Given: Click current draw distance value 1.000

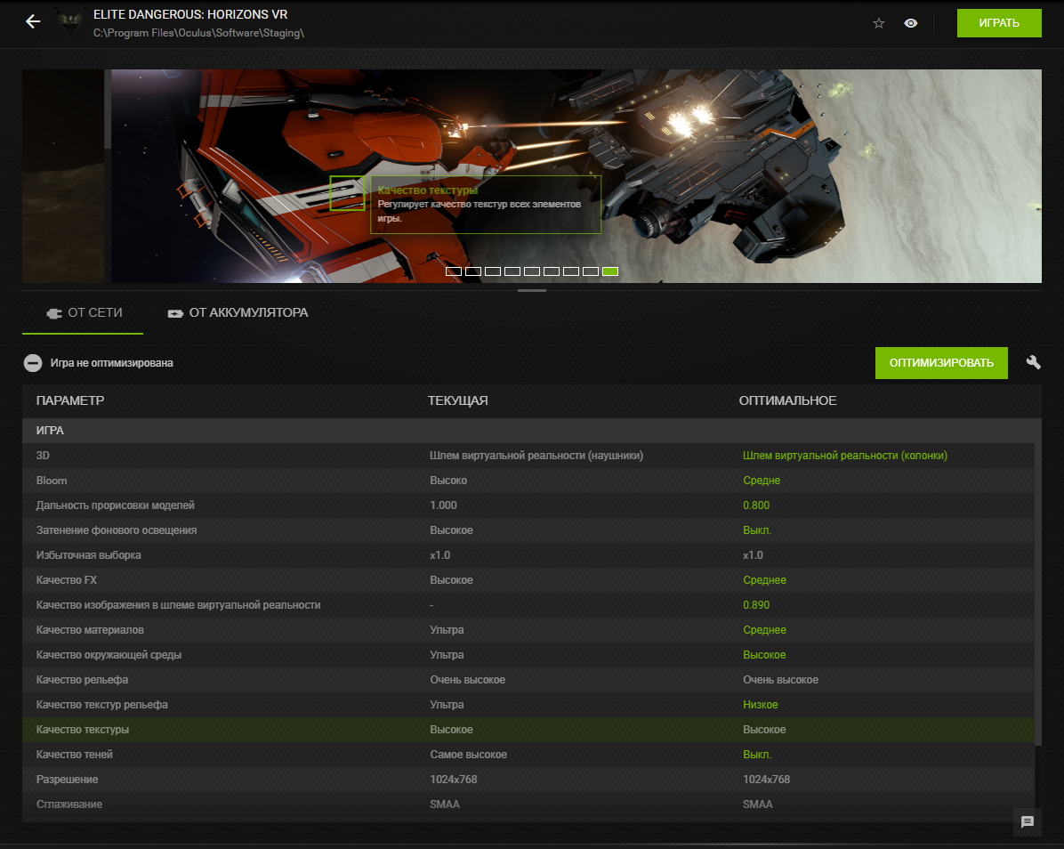Looking at the screenshot, I should coord(443,505).
